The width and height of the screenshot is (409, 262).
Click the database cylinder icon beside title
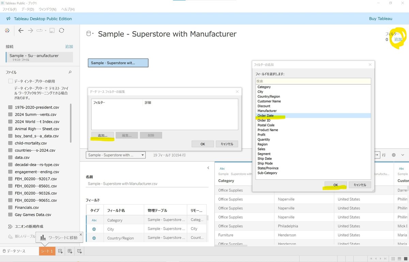[x=89, y=33]
